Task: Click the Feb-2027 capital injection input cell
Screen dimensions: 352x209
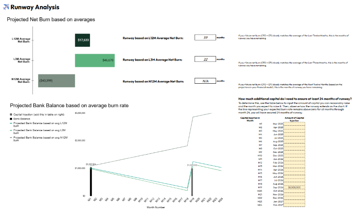Action: tap(294, 205)
